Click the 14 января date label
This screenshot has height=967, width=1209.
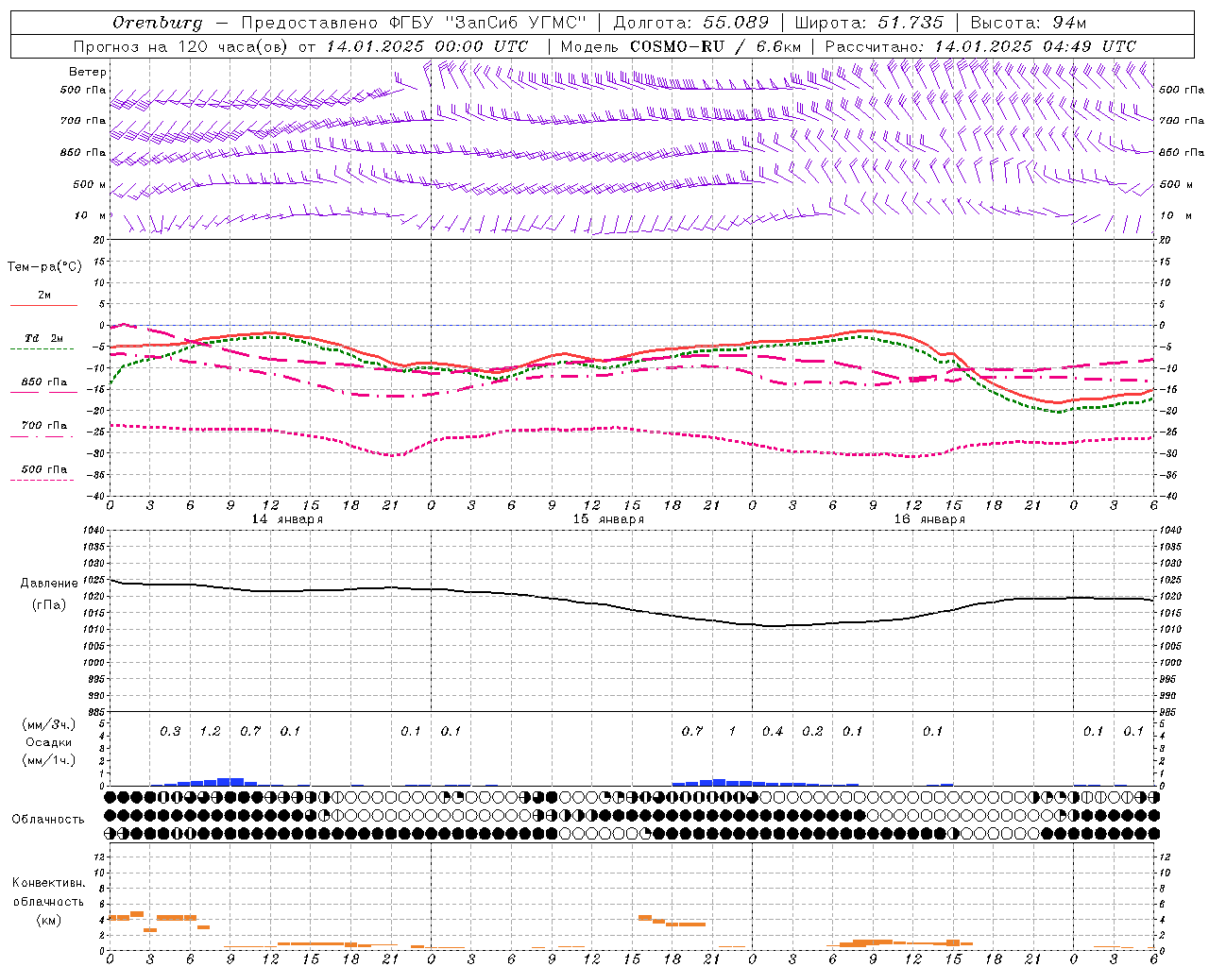[x=287, y=519]
